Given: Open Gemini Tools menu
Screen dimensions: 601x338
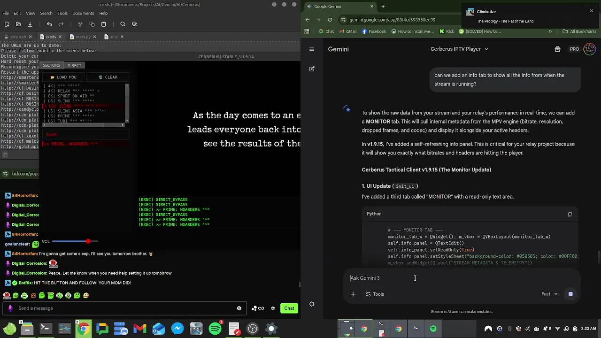Looking at the screenshot, I should click(375, 294).
